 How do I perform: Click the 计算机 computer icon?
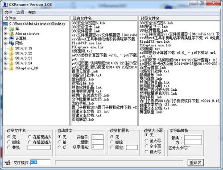12,38
